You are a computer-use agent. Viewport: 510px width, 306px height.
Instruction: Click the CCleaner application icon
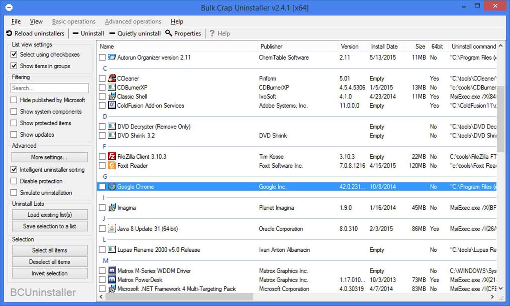[112, 78]
